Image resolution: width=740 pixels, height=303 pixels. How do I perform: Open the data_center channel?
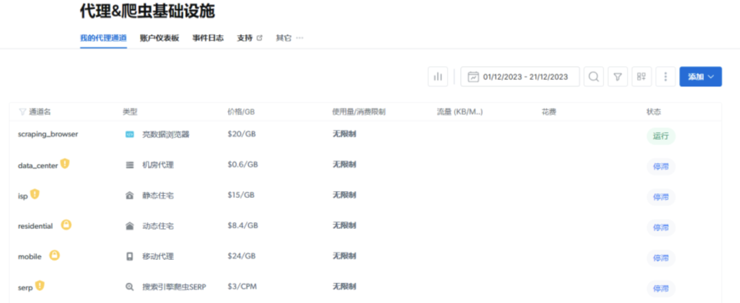(38, 166)
